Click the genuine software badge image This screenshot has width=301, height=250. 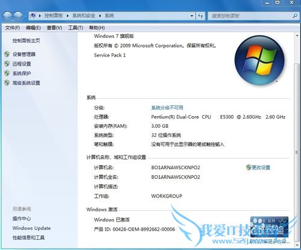[269, 227]
